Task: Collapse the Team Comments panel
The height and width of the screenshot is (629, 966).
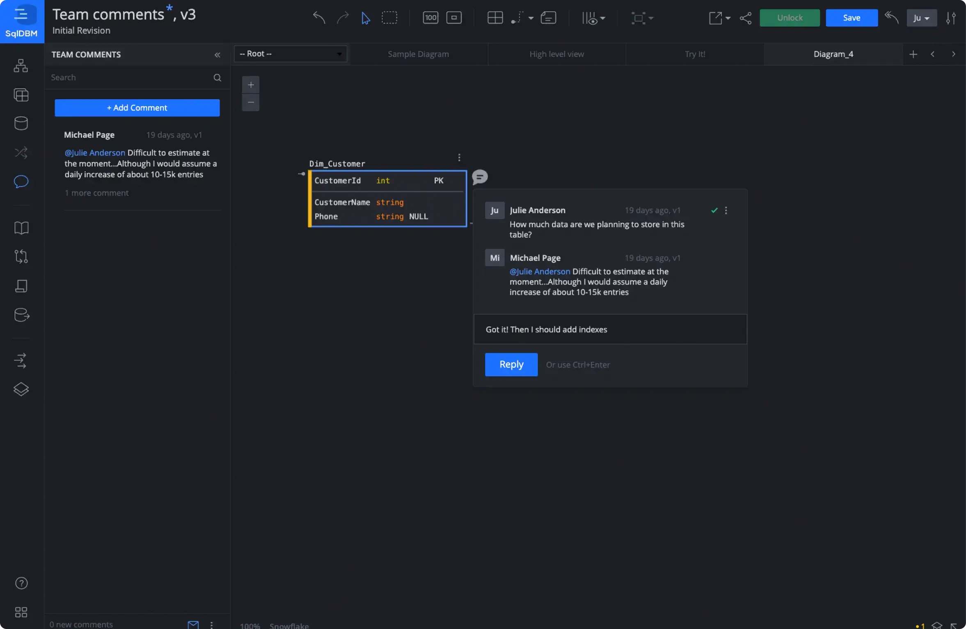Action: 217,55
